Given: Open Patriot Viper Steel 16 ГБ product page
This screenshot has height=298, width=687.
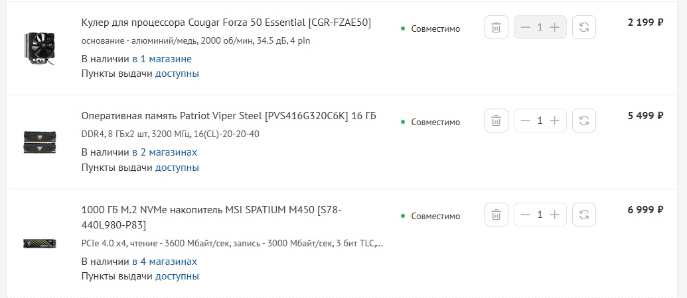Looking at the screenshot, I should [x=228, y=116].
